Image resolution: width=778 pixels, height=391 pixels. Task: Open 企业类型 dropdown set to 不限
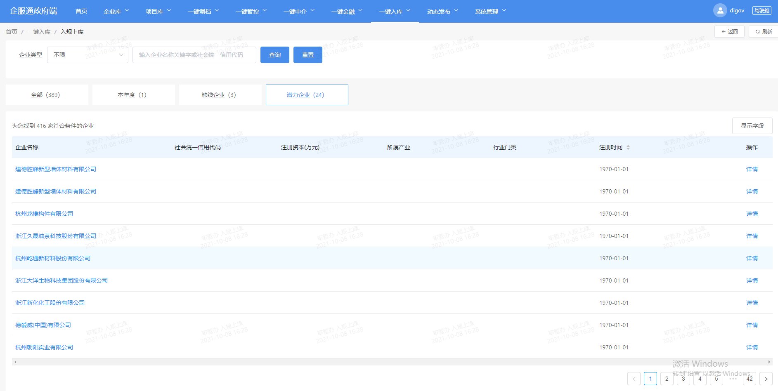point(88,55)
